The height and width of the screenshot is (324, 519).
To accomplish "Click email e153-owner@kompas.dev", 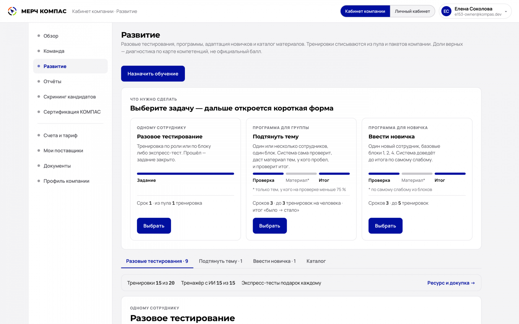I will [x=478, y=15].
